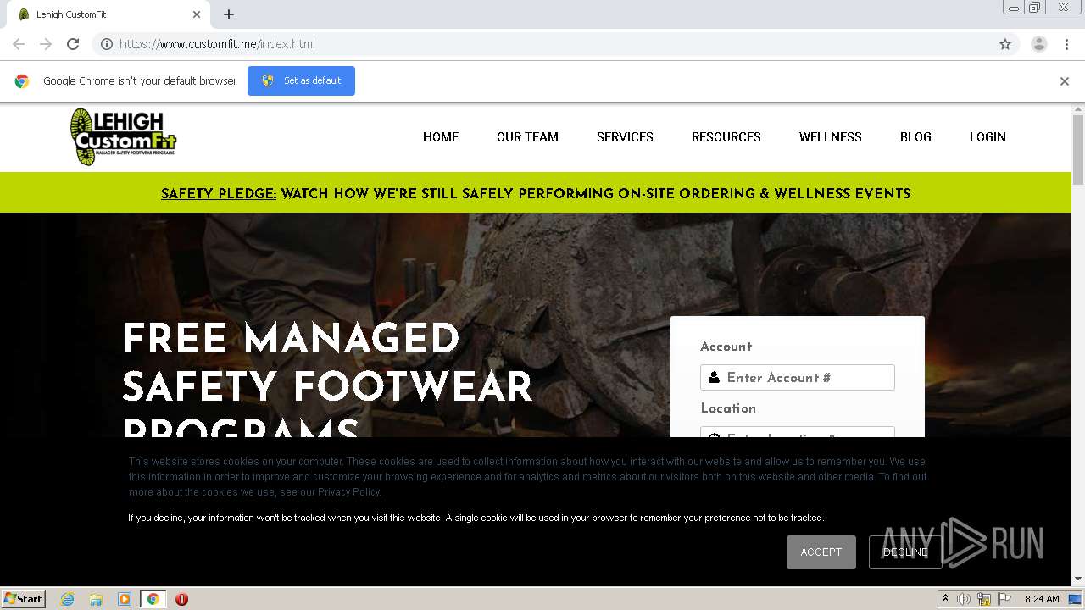
Task: Open the Chrome profile avatar
Action: click(1039, 44)
